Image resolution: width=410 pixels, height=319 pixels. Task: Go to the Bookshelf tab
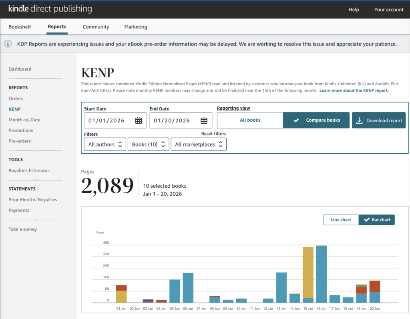(x=20, y=27)
